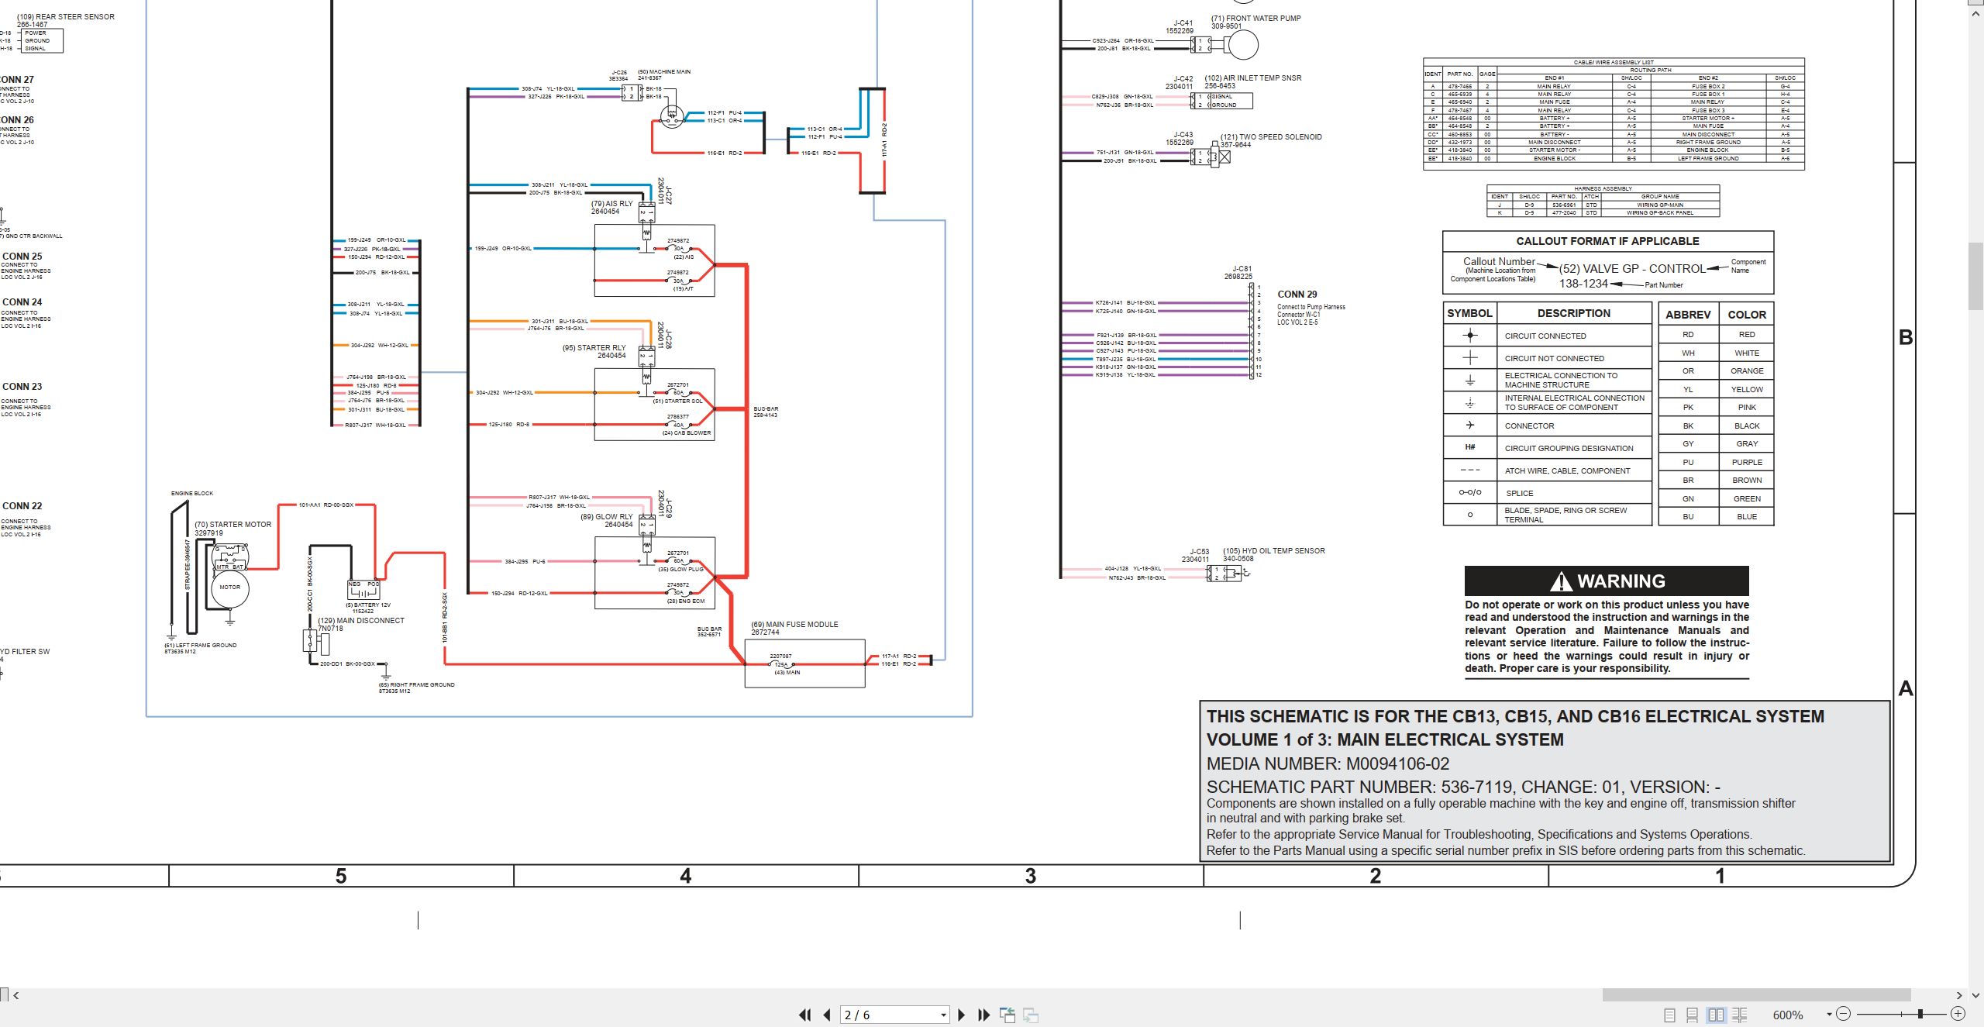This screenshot has width=1984, height=1027.
Task: Click the SPLICE legend description
Action: pyautogui.click(x=1519, y=494)
